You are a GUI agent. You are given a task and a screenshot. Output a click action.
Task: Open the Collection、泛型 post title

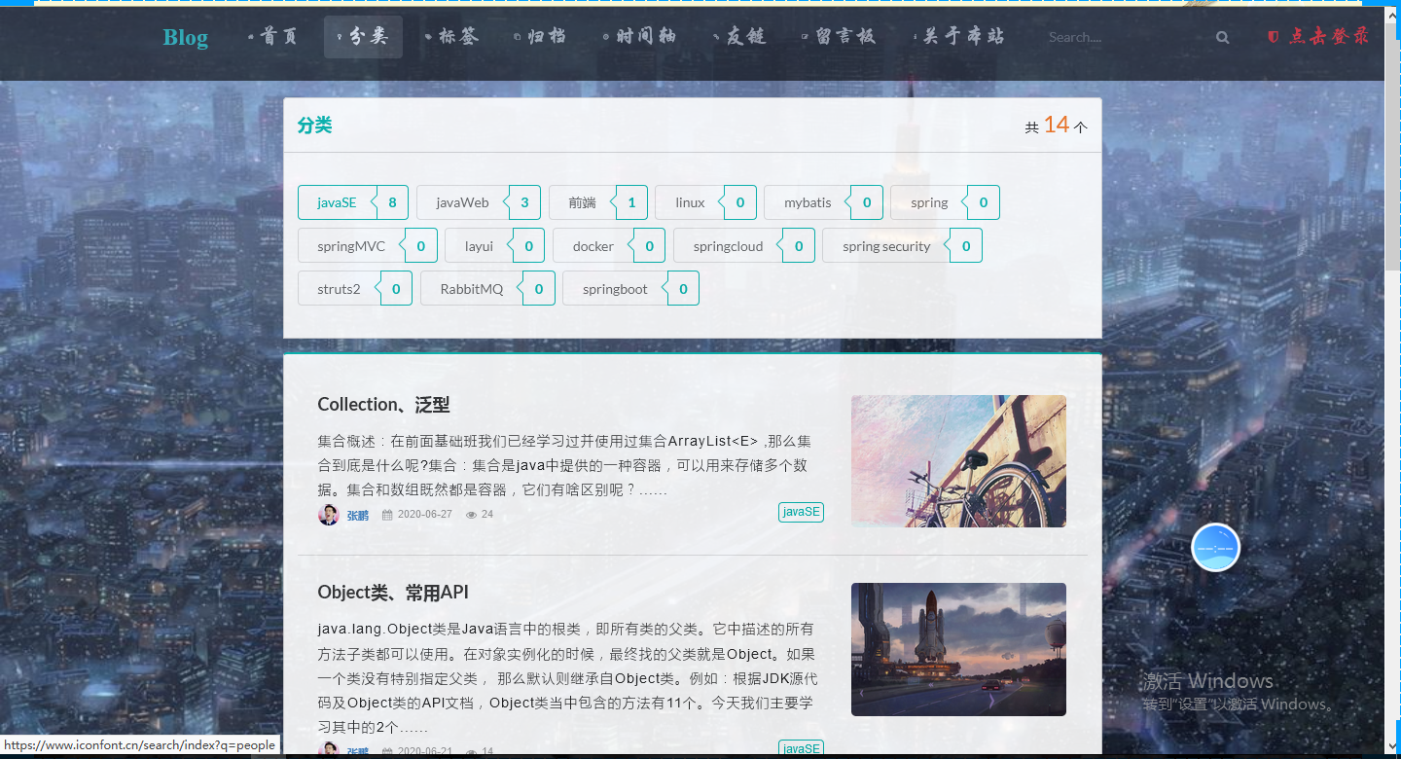[383, 405]
